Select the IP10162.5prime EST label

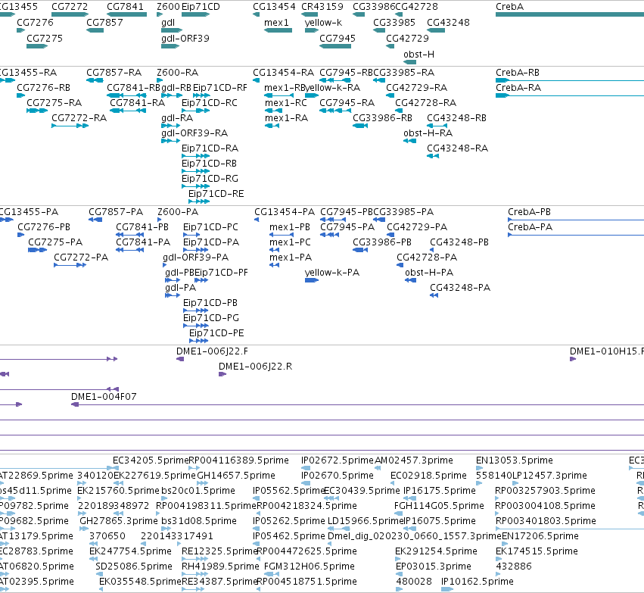pyautogui.click(x=478, y=582)
